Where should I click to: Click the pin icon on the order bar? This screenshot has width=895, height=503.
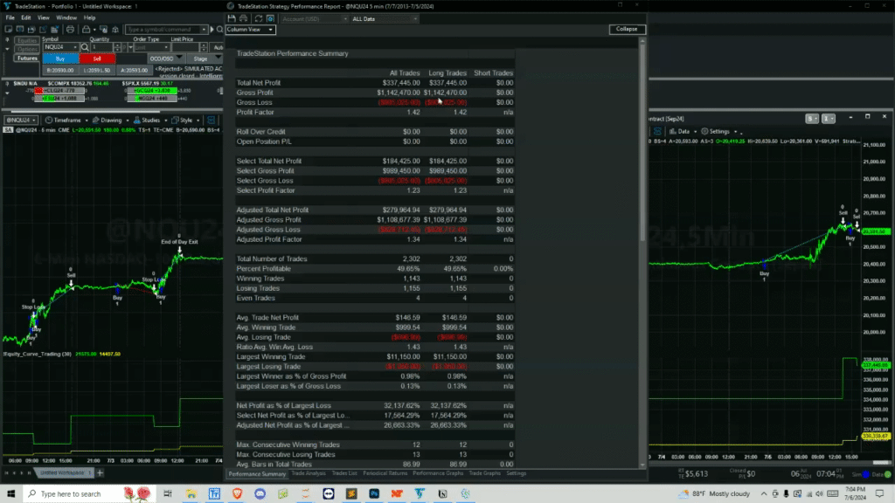tap(7, 40)
